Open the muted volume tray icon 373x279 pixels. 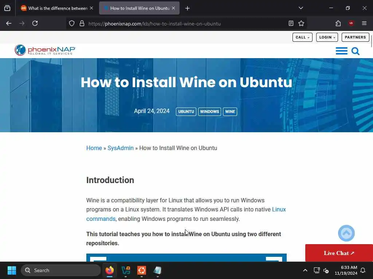pos(326,270)
